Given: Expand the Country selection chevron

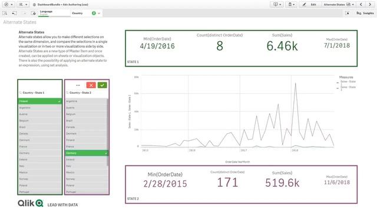Looking at the screenshot, I should tap(99, 13).
